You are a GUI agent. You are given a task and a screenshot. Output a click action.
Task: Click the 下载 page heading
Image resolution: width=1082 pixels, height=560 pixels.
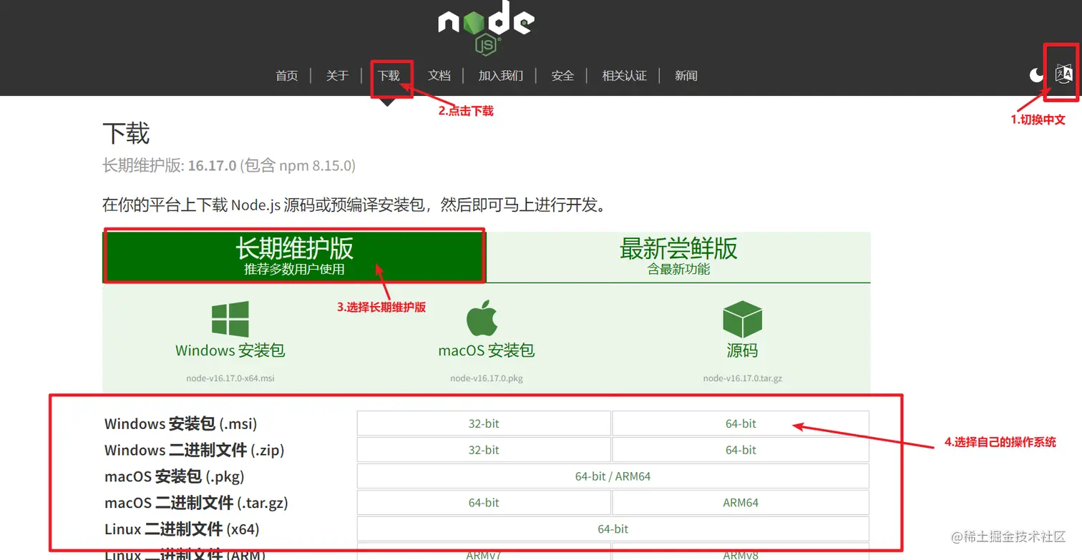(x=126, y=134)
